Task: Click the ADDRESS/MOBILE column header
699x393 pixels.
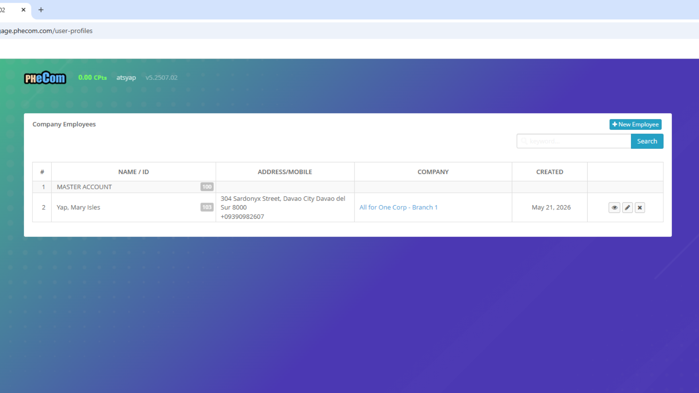Action: (285, 172)
